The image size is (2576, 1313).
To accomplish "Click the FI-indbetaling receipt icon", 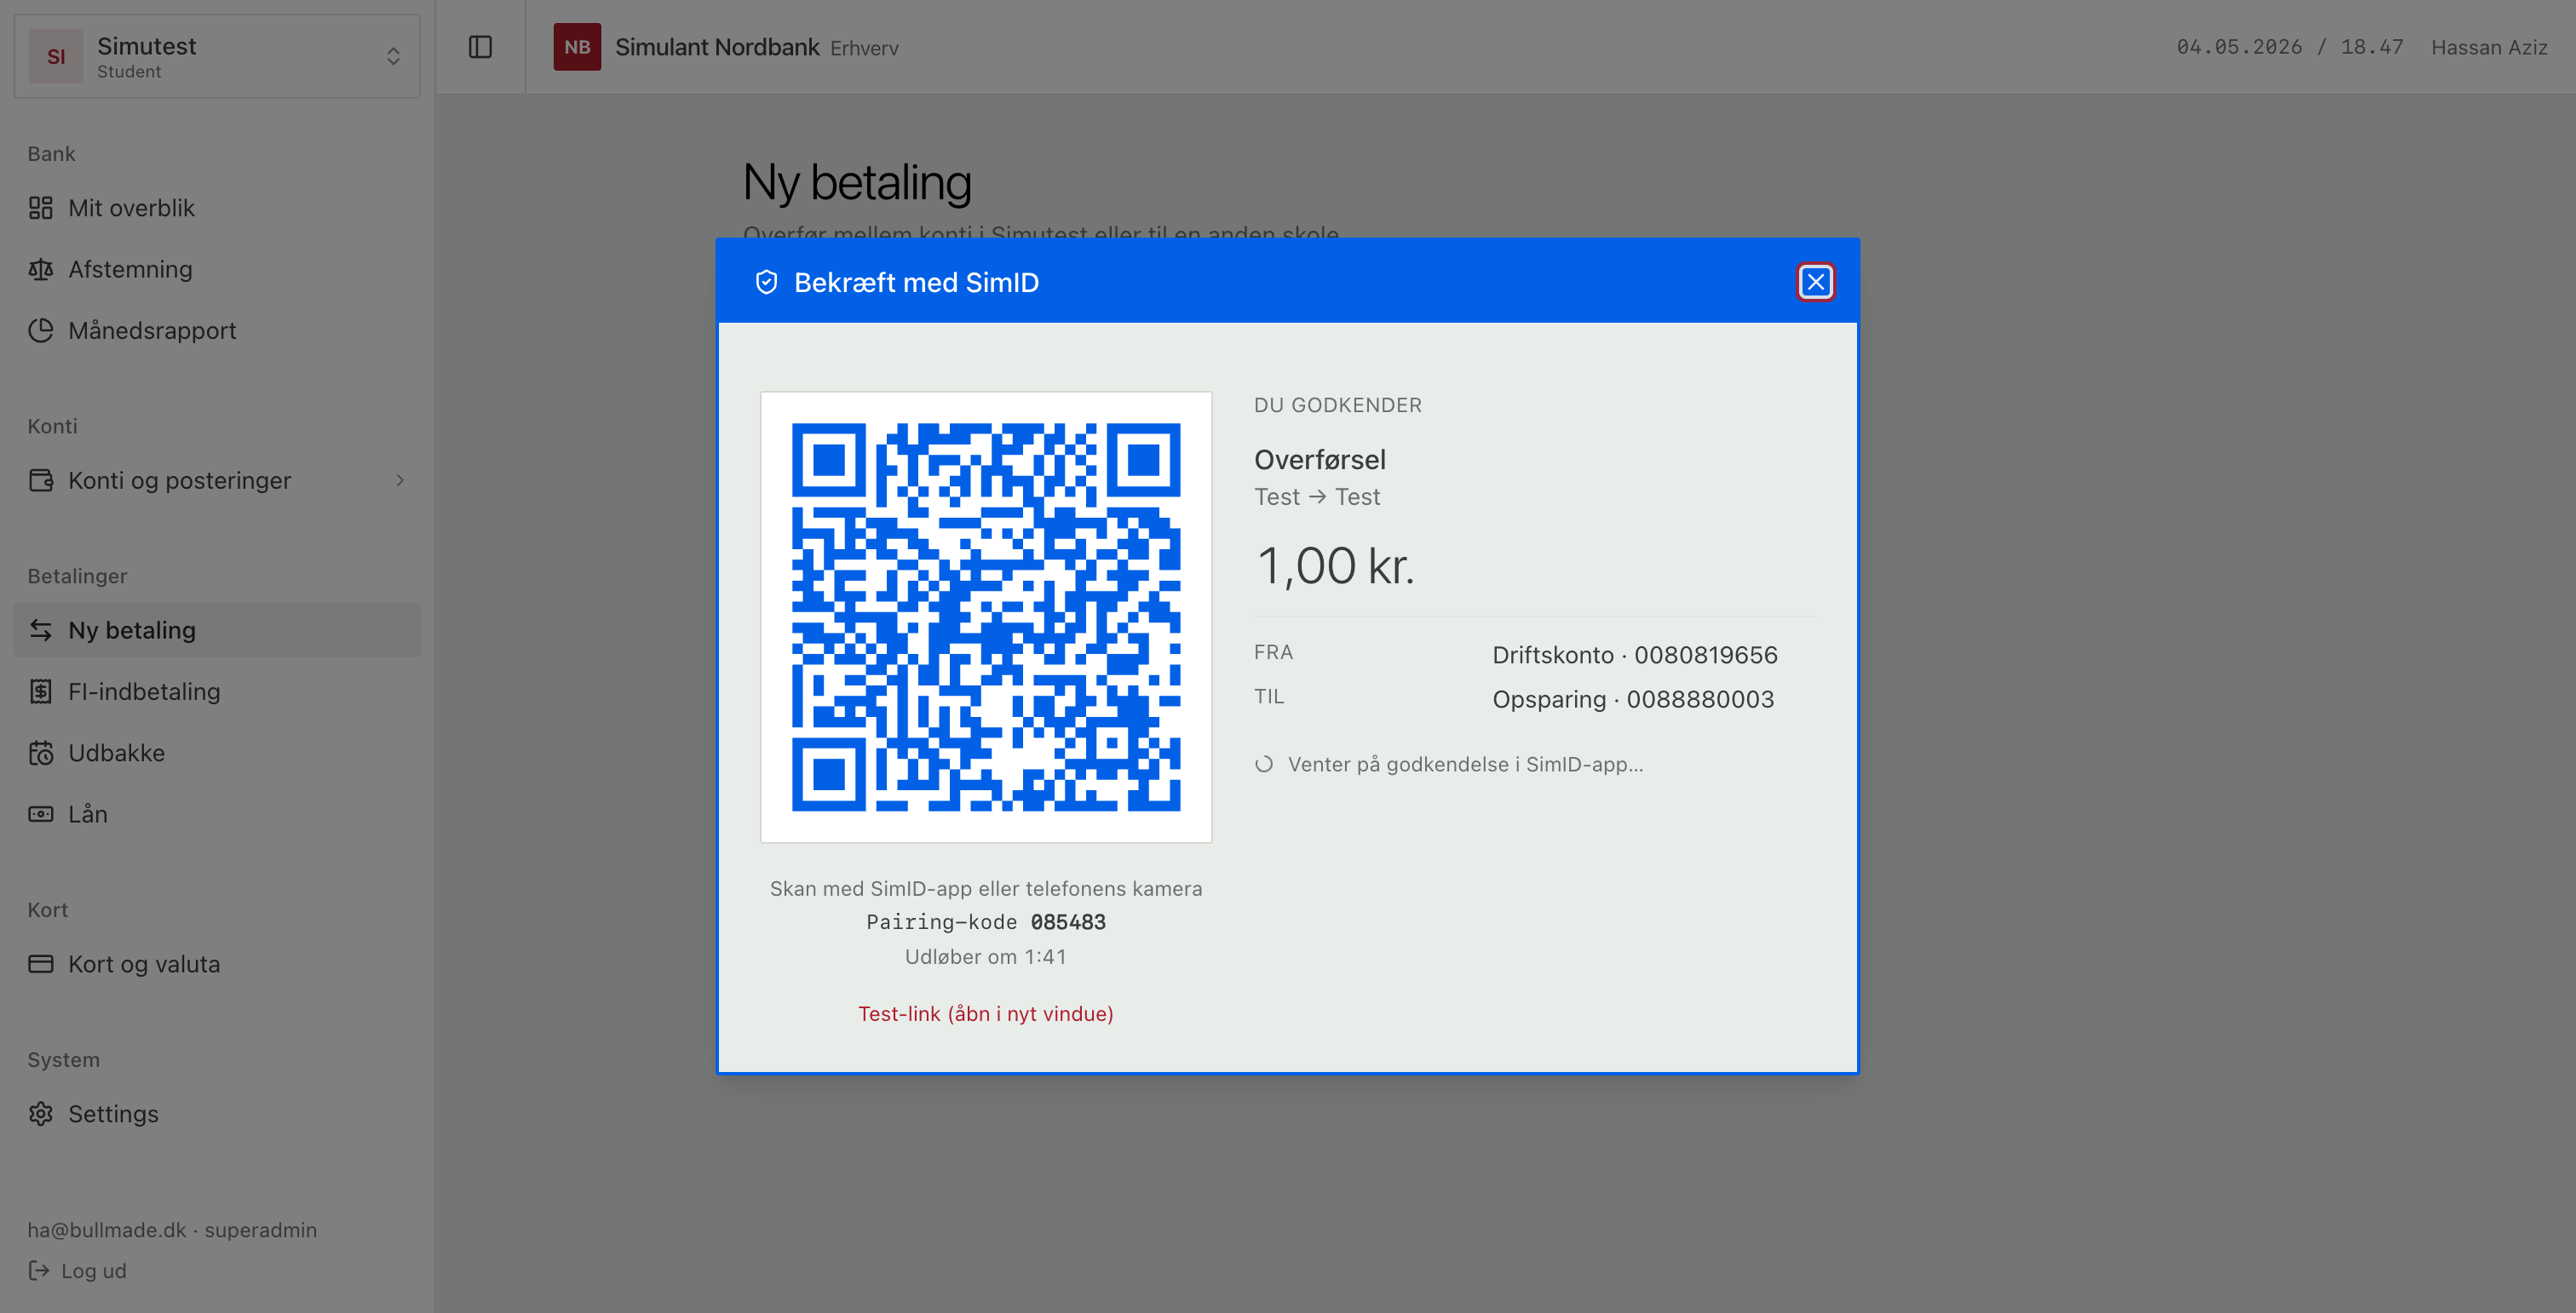I will coord(41,691).
